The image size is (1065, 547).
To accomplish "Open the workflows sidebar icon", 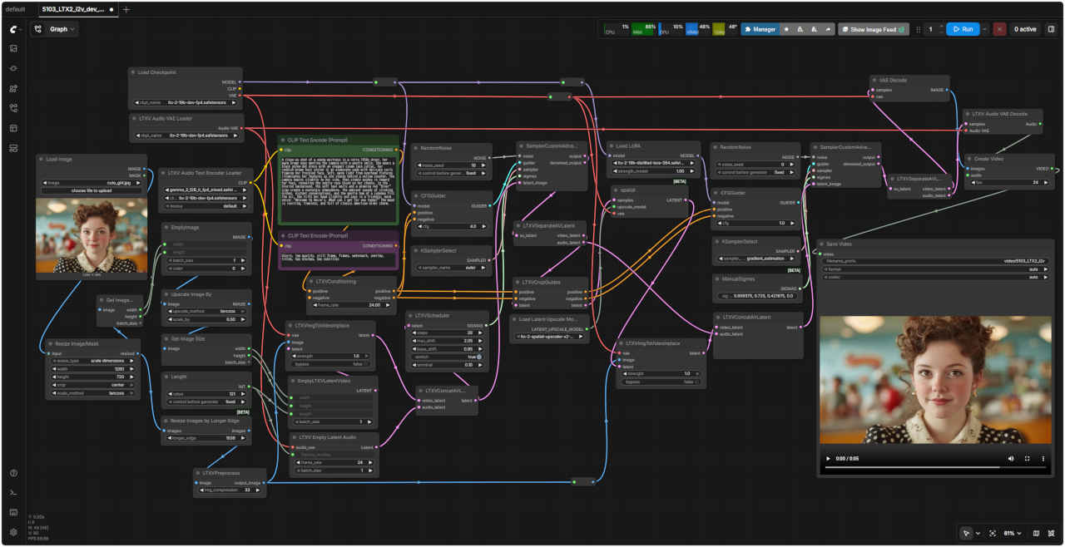I will coord(13,108).
